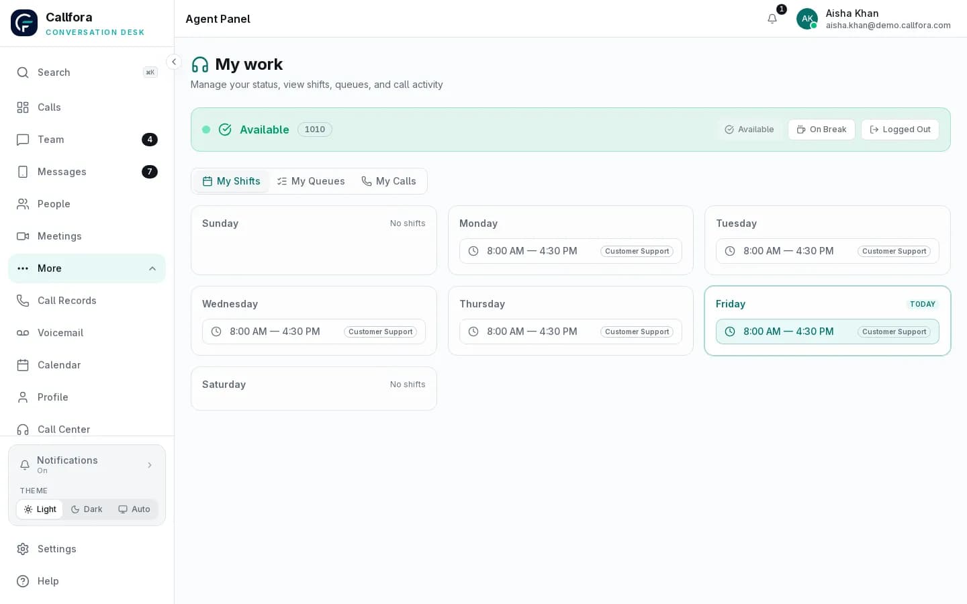The width and height of the screenshot is (967, 604).
Task: Open the Aisha Khan account menu
Action: tap(874, 19)
